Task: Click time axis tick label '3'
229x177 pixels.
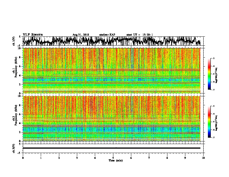Action: pos(77,158)
